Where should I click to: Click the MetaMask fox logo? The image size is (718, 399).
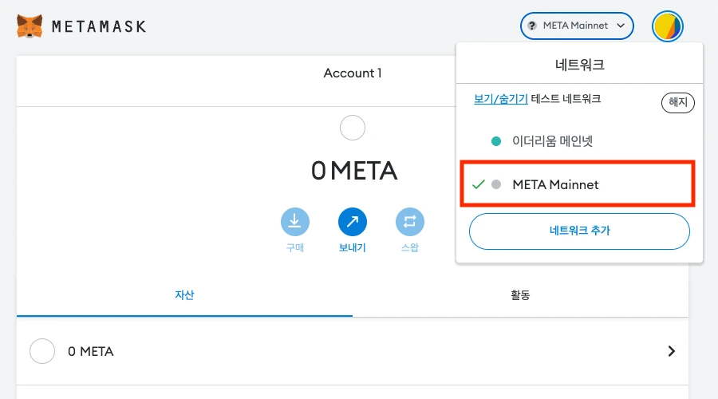click(30, 26)
